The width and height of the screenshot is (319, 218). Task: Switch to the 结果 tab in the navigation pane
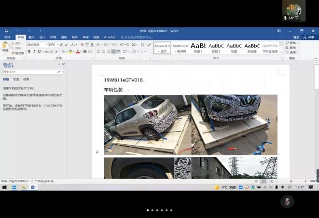[x=26, y=79]
